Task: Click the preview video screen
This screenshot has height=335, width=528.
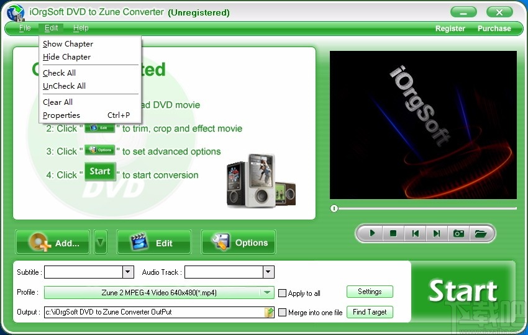Action: pos(423,125)
